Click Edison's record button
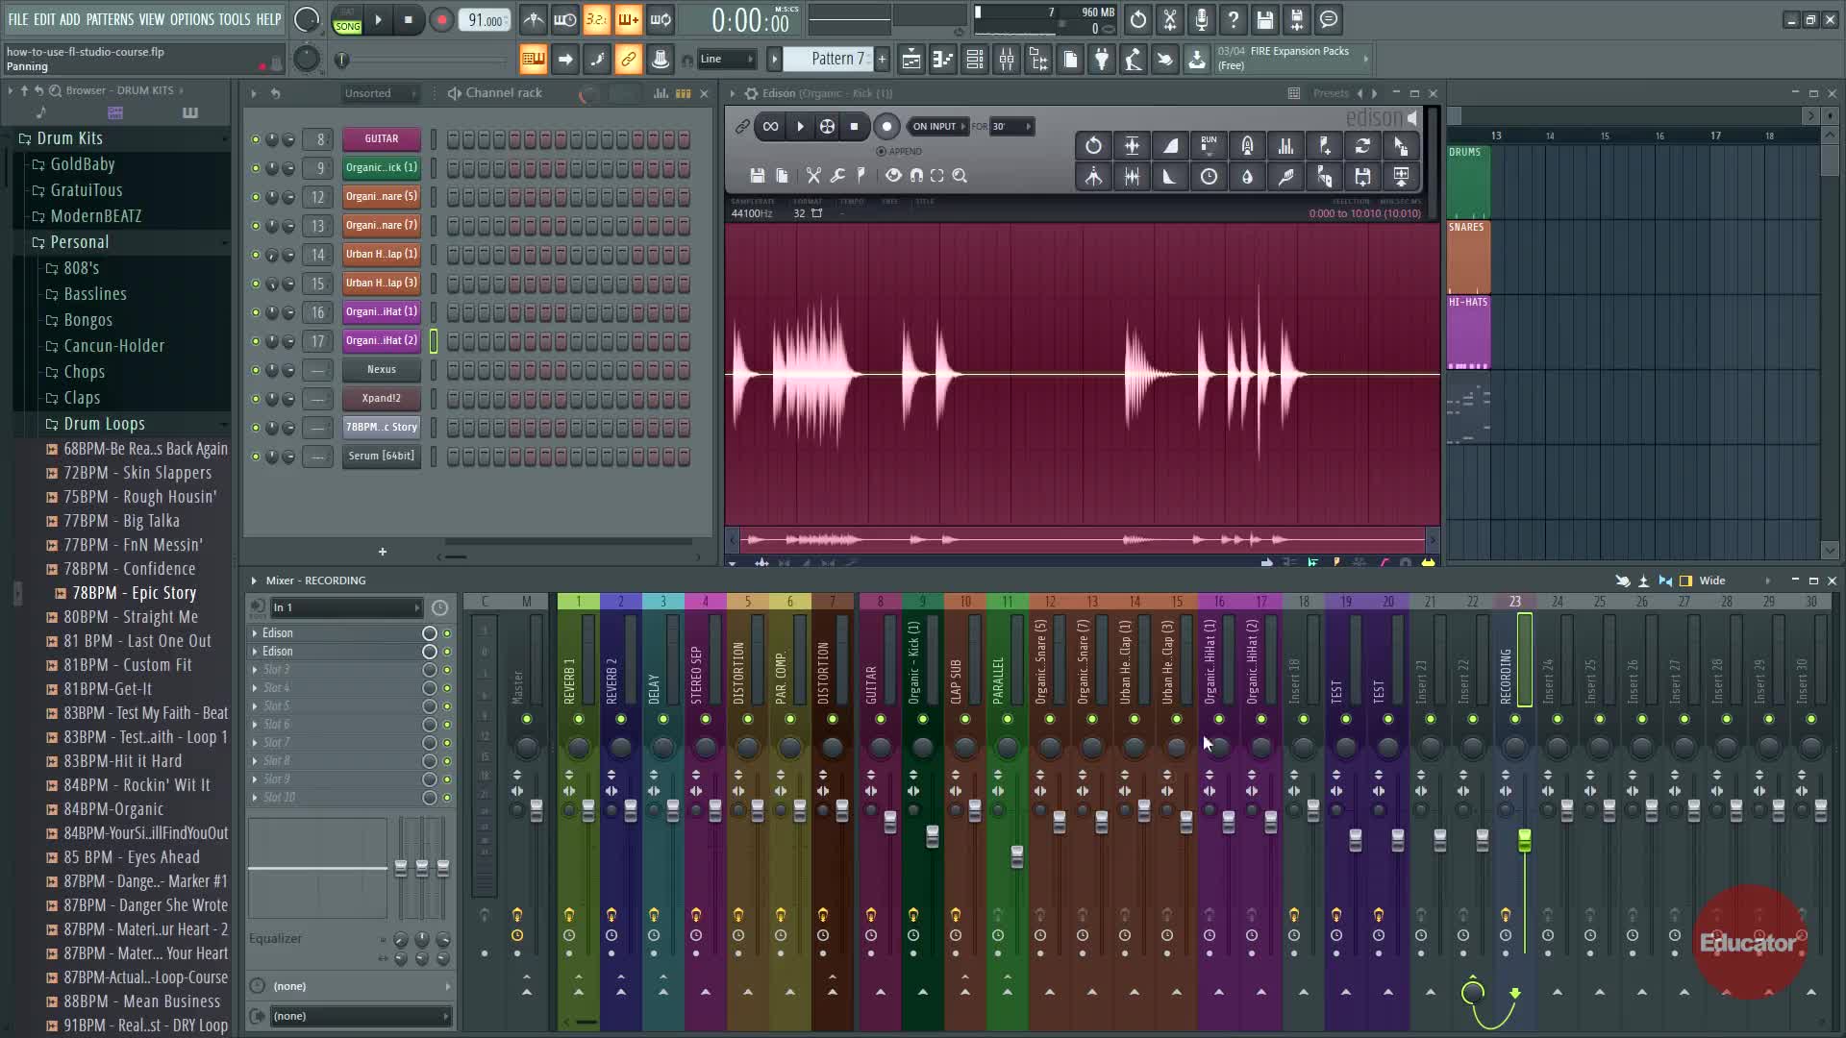Image resolution: width=1846 pixels, height=1038 pixels. (886, 126)
